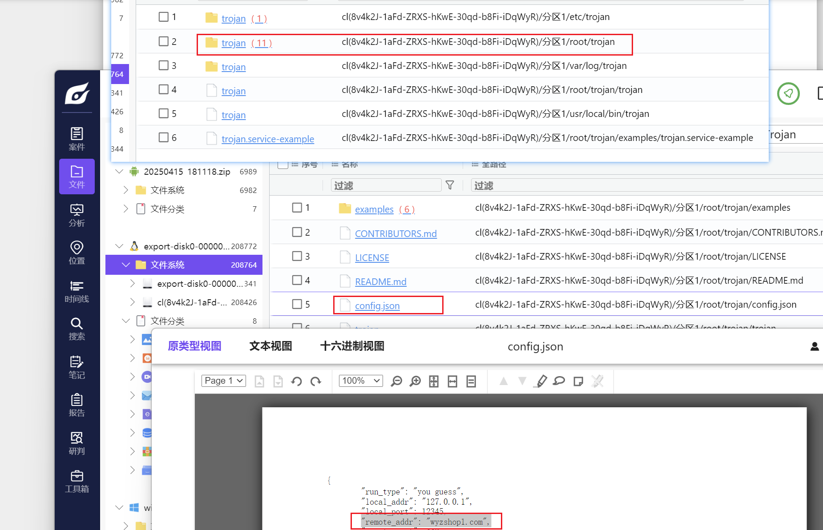The width and height of the screenshot is (823, 530).
Task: Select the checkbox for the examples folder row
Action: tap(297, 208)
